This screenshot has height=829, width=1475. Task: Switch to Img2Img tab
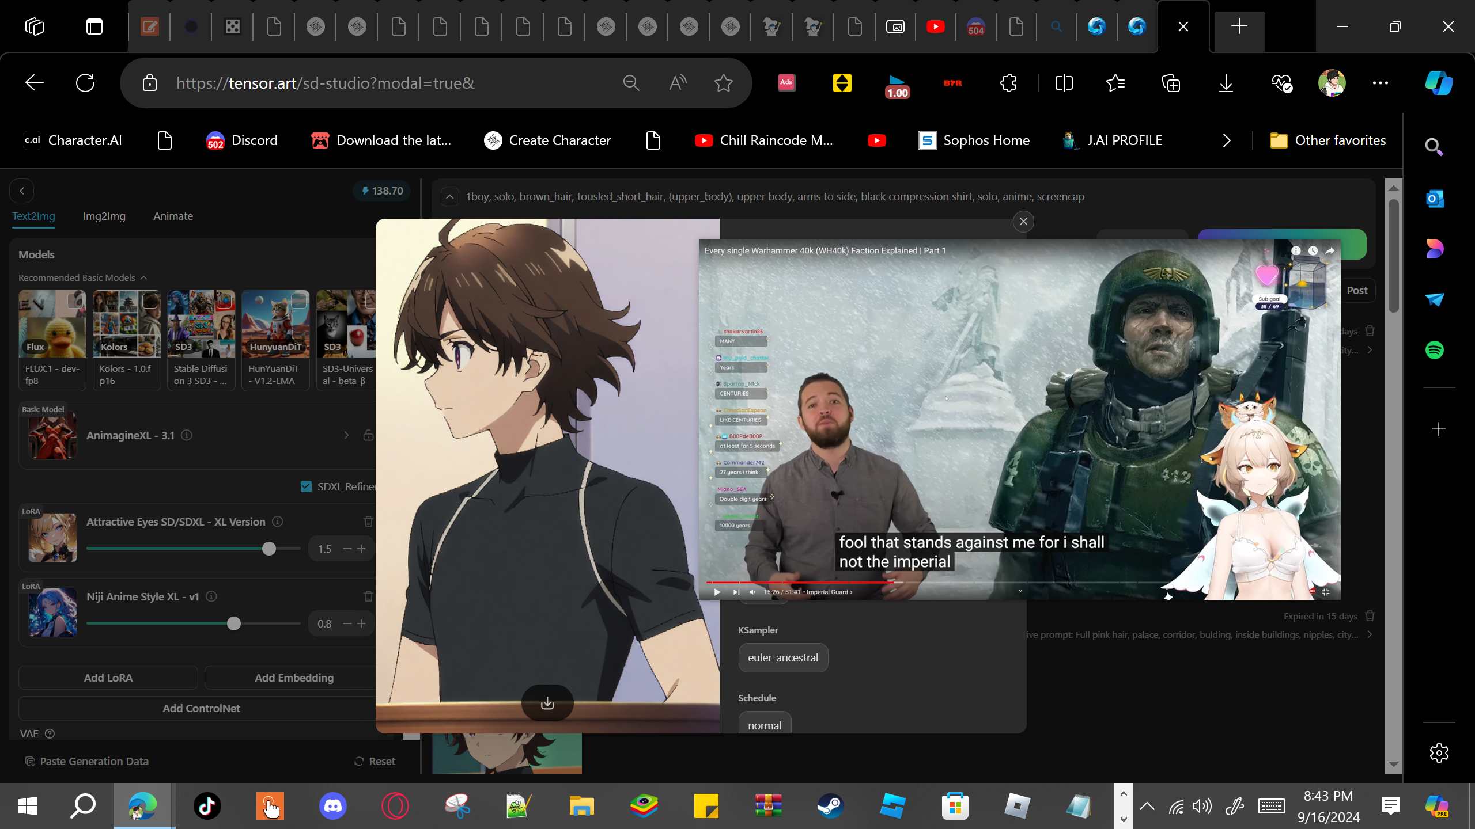(104, 216)
